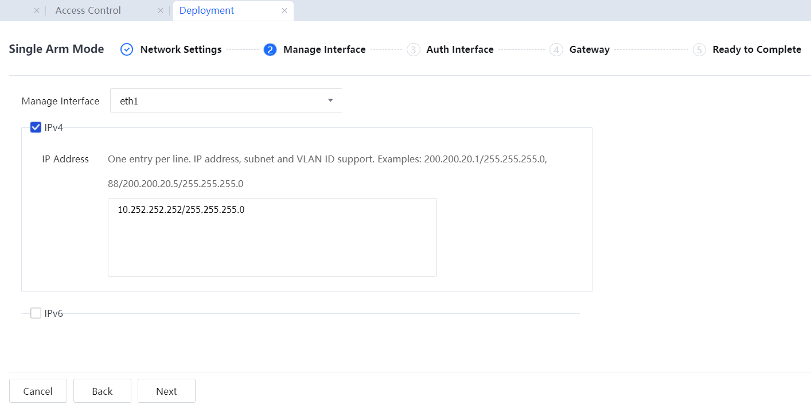This screenshot has height=412, width=811.
Task: Click the step 5 Ready to Complete icon
Action: coord(699,50)
